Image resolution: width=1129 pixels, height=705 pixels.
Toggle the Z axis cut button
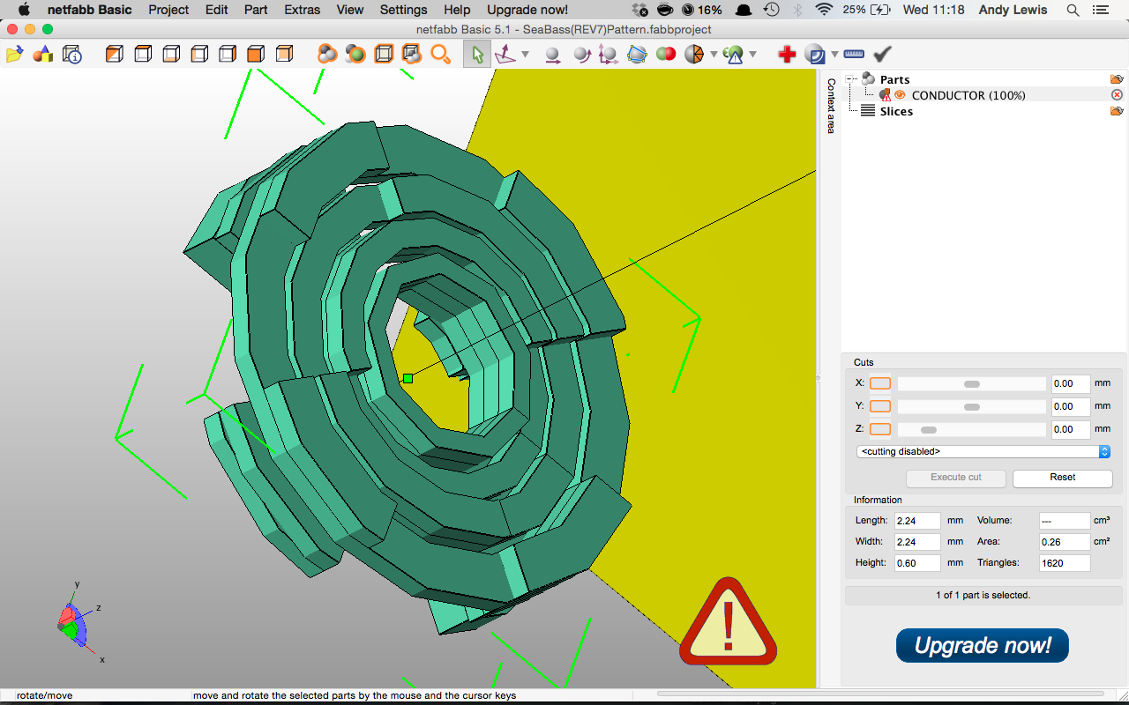[879, 429]
